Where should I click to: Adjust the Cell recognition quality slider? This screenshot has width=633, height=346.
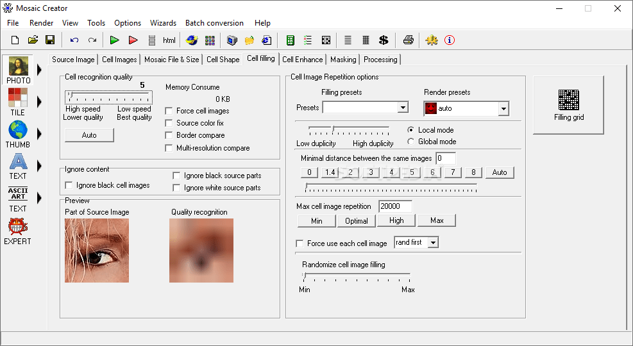pyautogui.click(x=108, y=97)
